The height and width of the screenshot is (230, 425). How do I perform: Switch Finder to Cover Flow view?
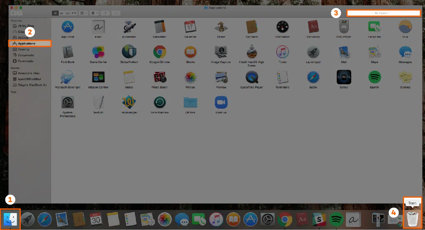(x=74, y=13)
